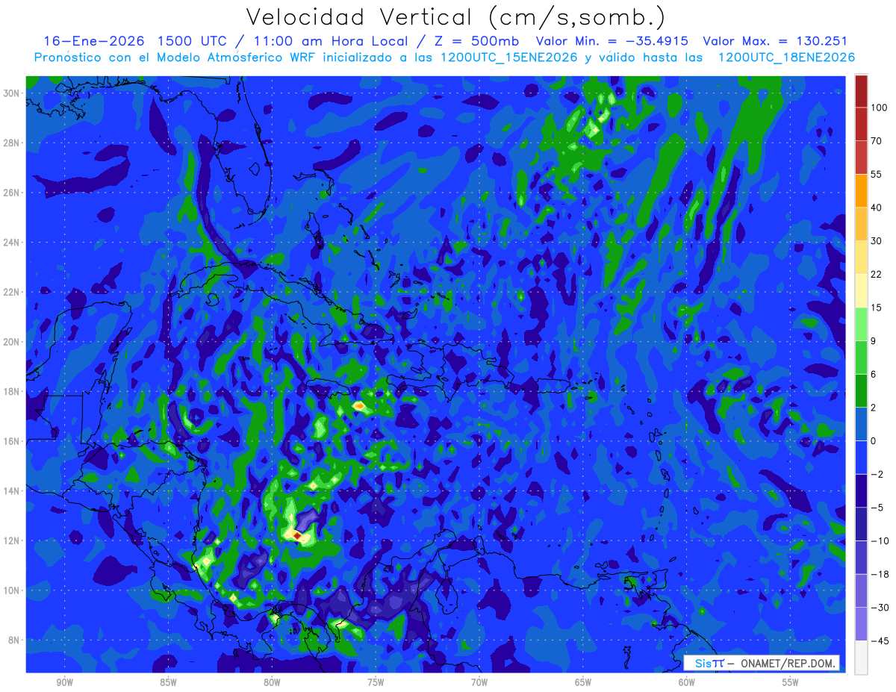Image resolution: width=896 pixels, height=692 pixels.
Task: Click the longitude label "90W"
Action: [x=64, y=683]
